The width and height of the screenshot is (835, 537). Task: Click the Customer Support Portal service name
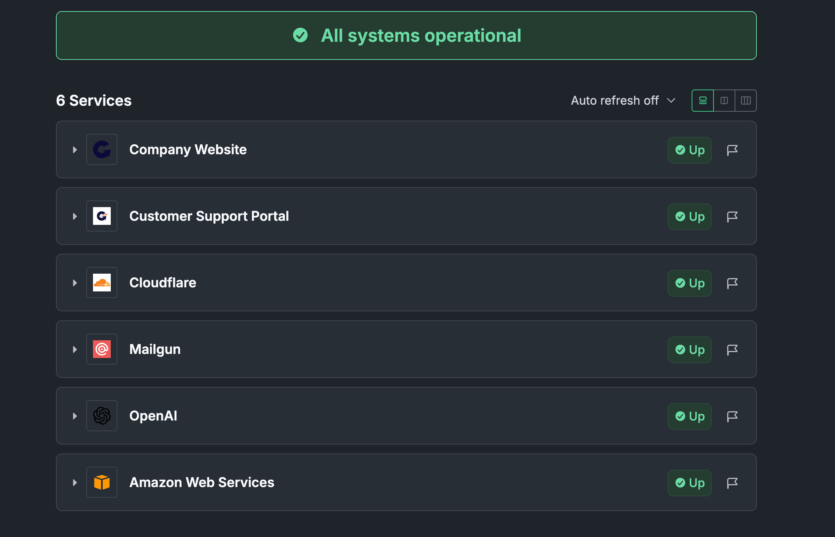[209, 216]
